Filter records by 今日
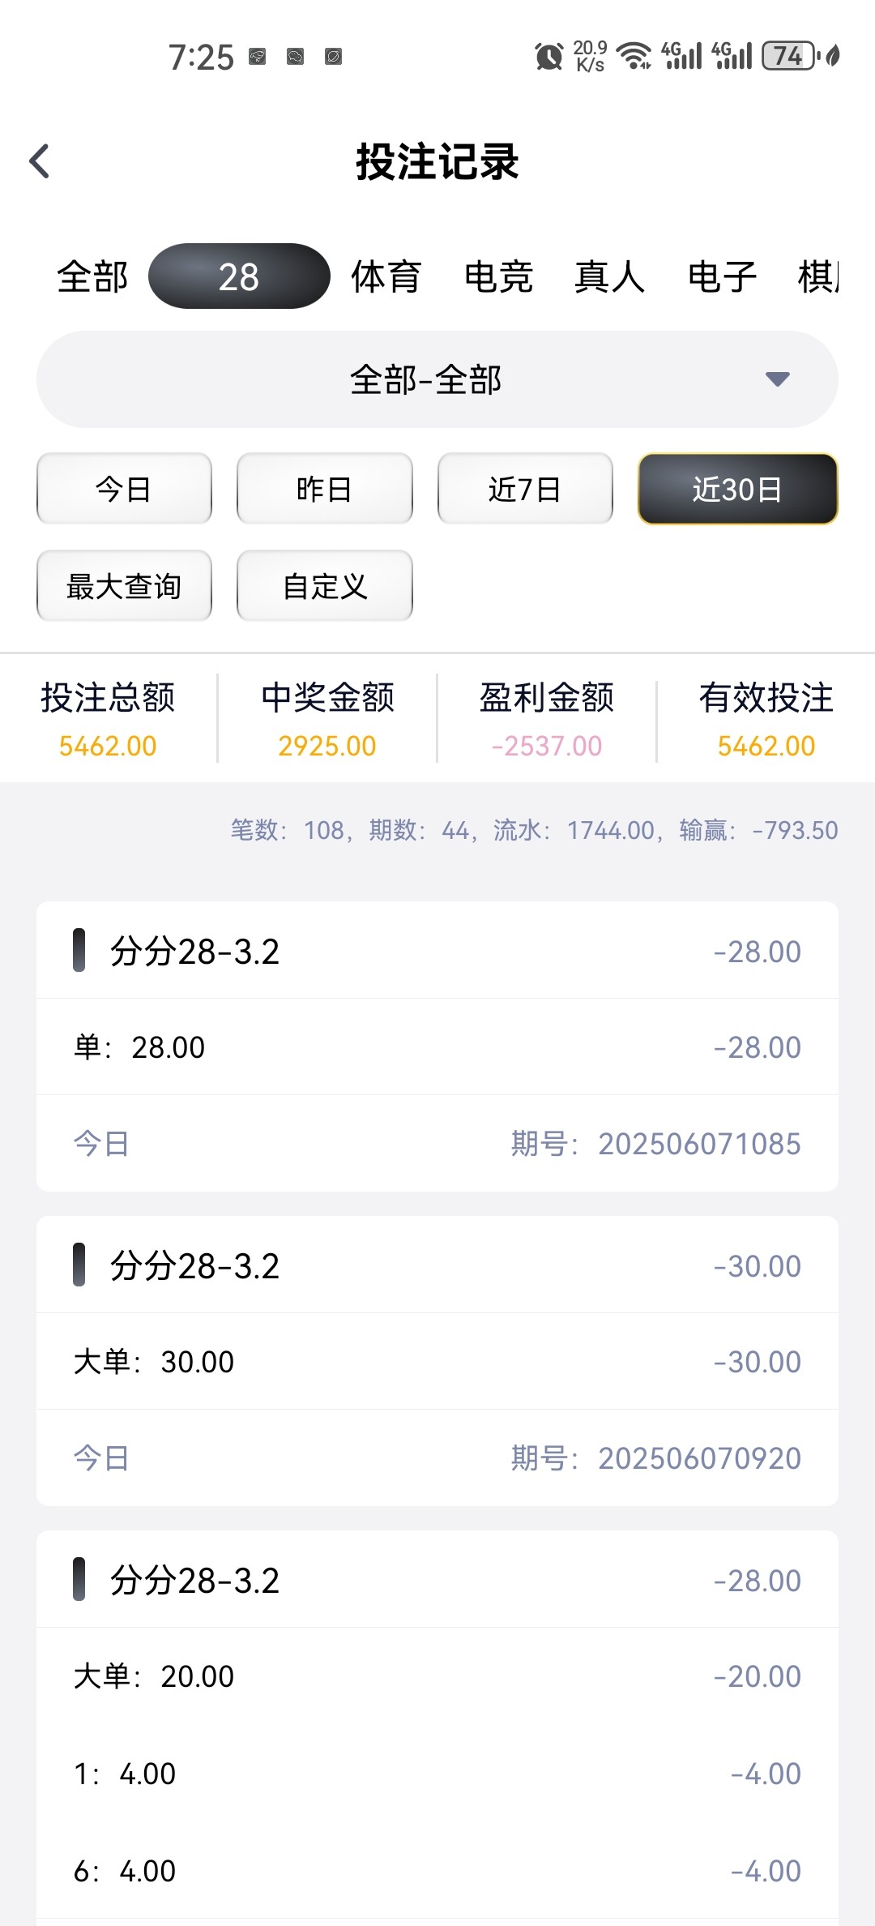 (124, 489)
